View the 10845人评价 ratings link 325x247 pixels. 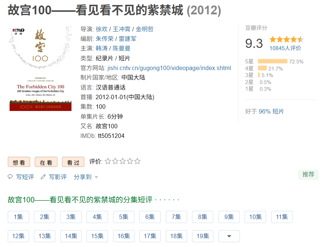[285, 48]
